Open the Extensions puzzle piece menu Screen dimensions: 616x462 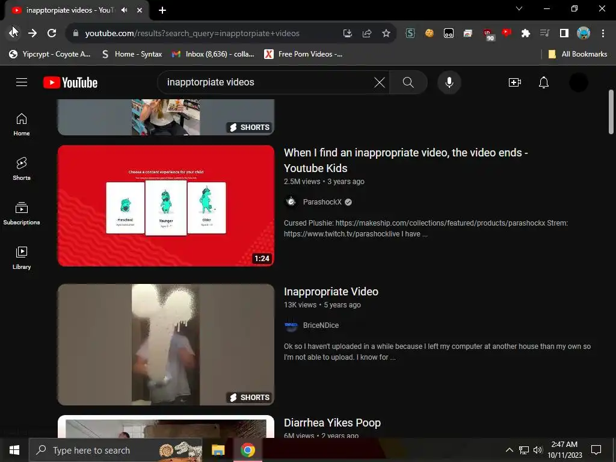coord(525,33)
